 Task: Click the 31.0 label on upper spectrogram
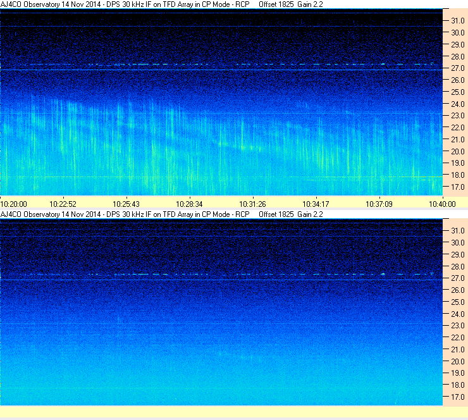click(457, 21)
